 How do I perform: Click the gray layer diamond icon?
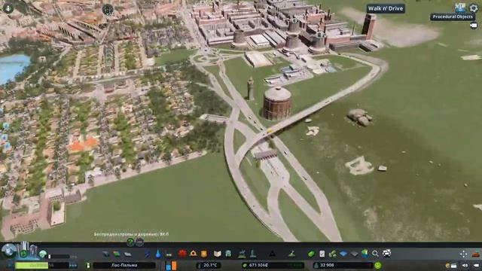(x=354, y=254)
